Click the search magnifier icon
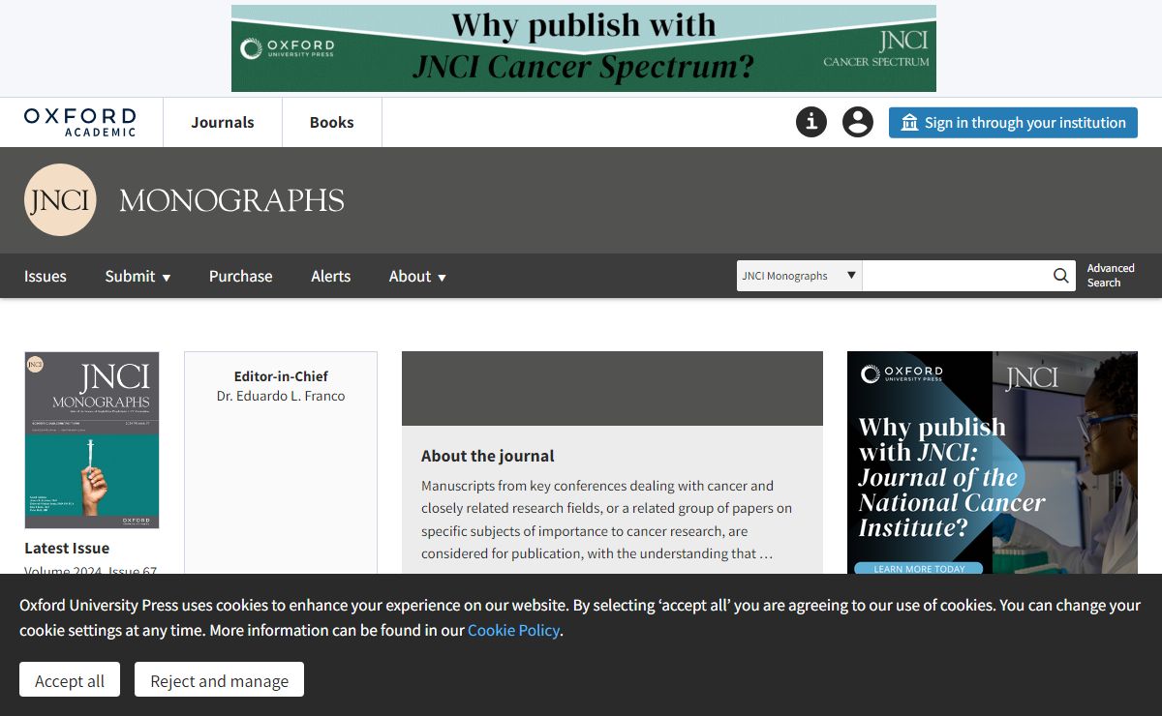The image size is (1162, 716). (x=1061, y=276)
